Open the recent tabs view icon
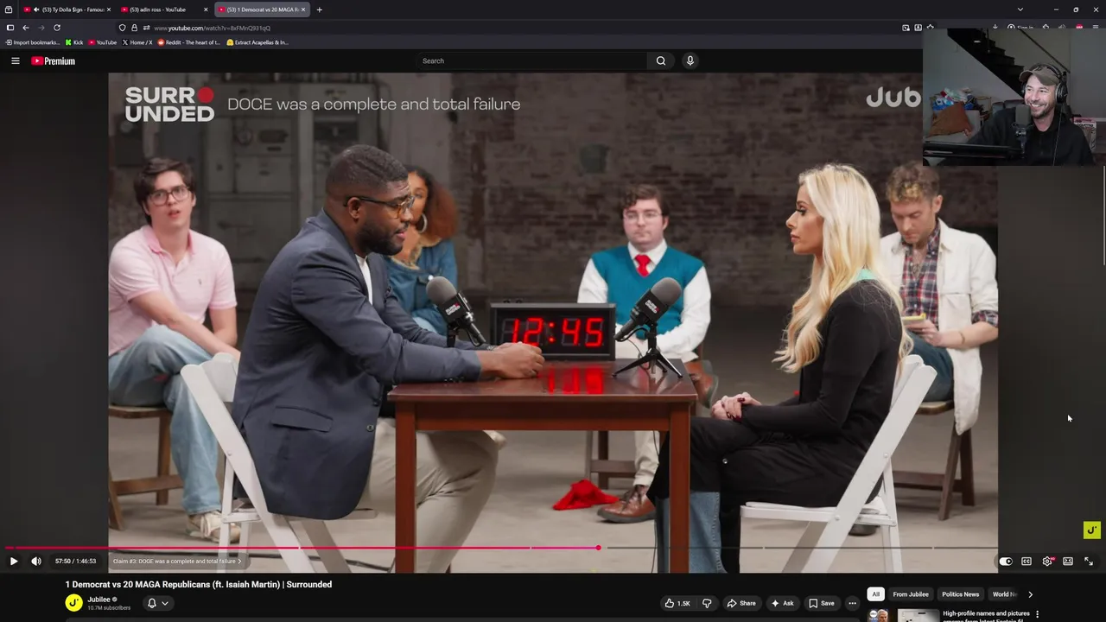 pos(9,10)
